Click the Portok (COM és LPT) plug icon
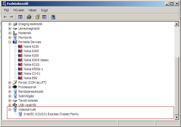 click(x=15, y=83)
